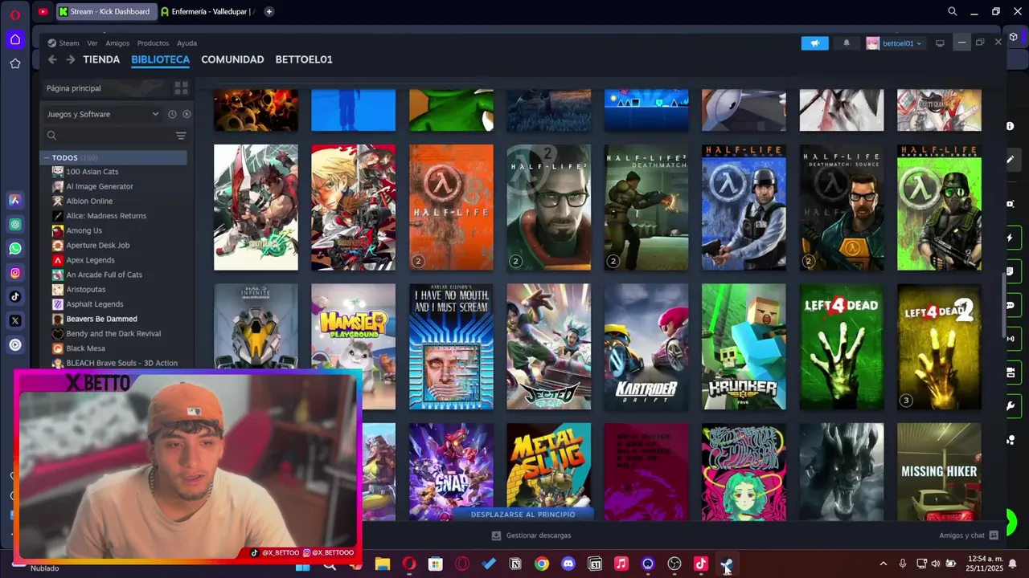This screenshot has height=578, width=1029.
Task: Enter Big Picture mode monitor icon
Action: click(940, 43)
